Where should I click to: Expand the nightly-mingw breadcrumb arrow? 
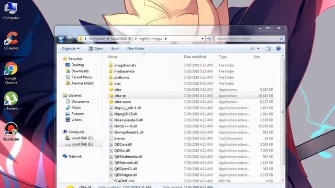point(165,39)
